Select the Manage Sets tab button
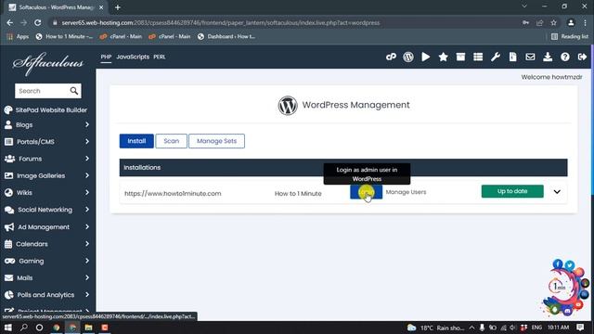The width and height of the screenshot is (594, 334). (216, 141)
